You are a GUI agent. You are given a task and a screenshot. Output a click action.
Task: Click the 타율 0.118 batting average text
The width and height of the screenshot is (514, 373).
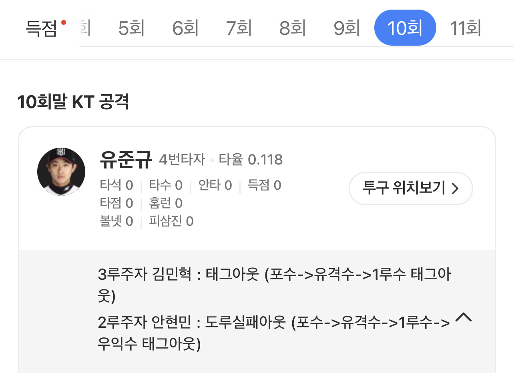tap(251, 160)
